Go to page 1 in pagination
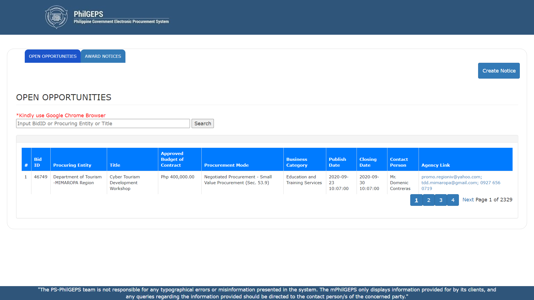 [416, 200]
